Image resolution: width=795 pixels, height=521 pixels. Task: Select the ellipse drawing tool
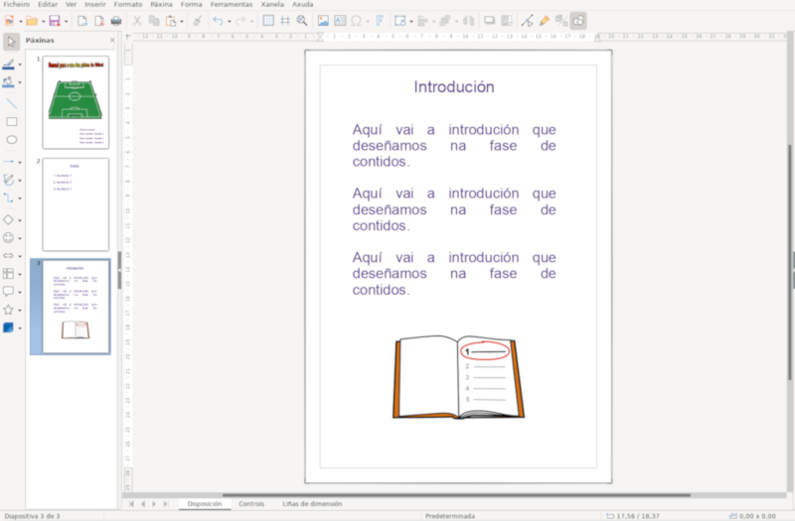pyautogui.click(x=11, y=141)
